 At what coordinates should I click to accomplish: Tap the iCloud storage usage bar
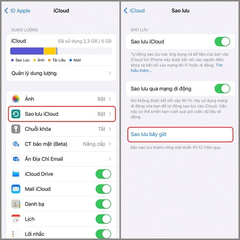click(61, 51)
